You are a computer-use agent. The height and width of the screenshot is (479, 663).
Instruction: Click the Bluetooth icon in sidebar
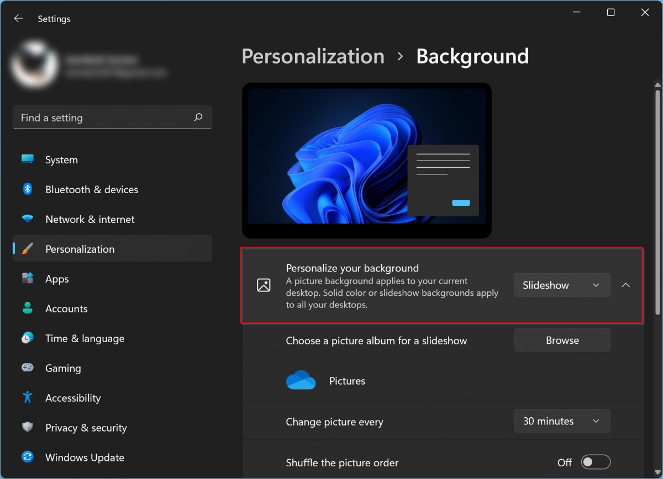28,189
